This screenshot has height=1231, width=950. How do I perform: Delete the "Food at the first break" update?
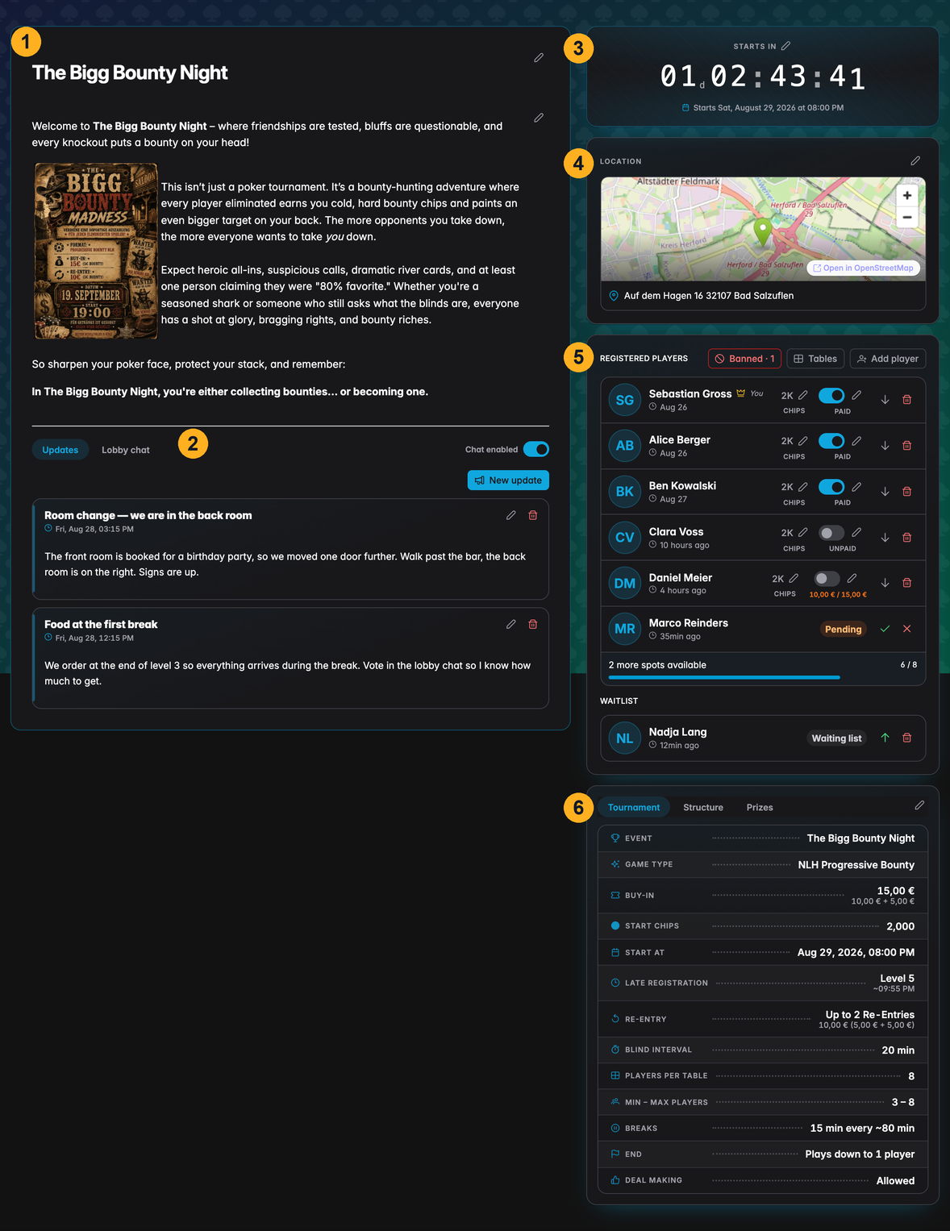(x=533, y=624)
